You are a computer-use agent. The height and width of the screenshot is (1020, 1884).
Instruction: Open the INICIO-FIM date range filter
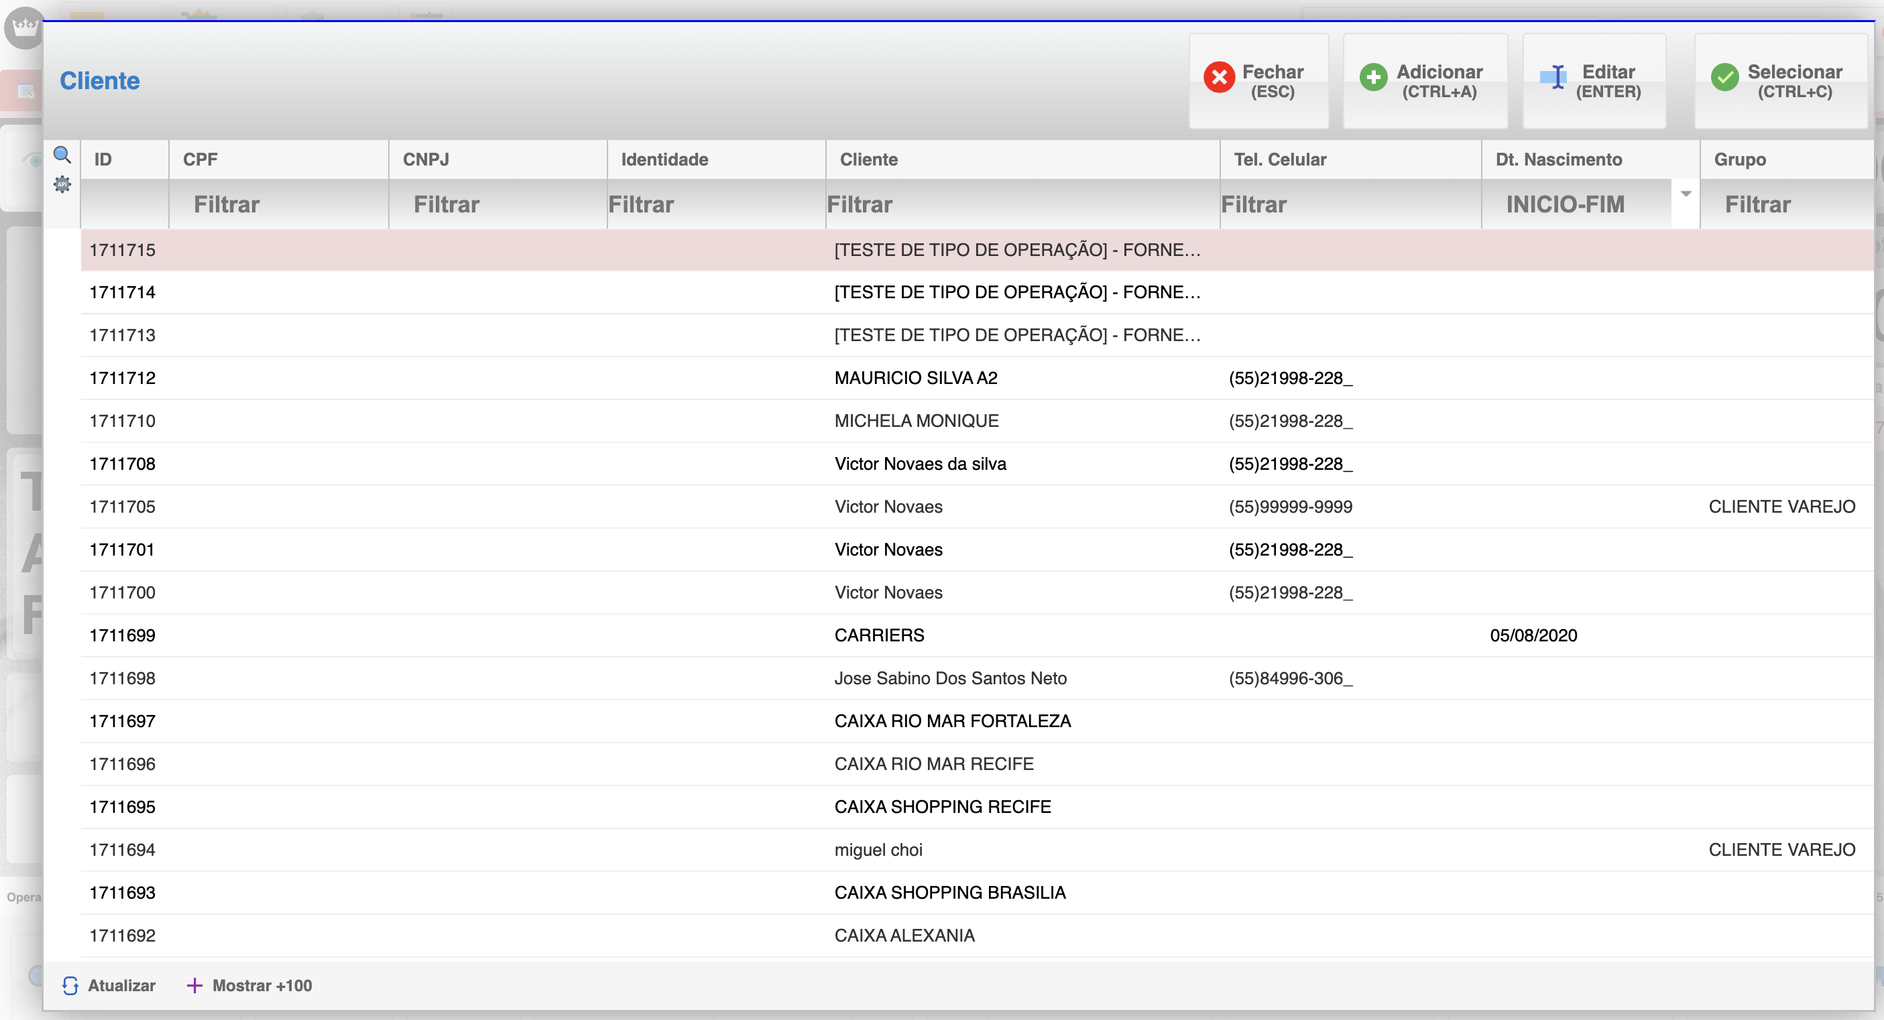click(1565, 204)
